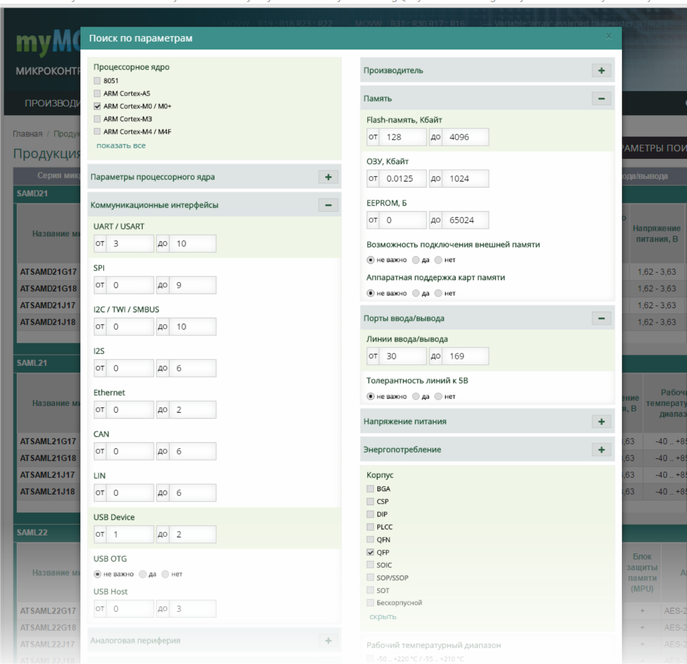Select не важно for USB OTG

(x=98, y=574)
